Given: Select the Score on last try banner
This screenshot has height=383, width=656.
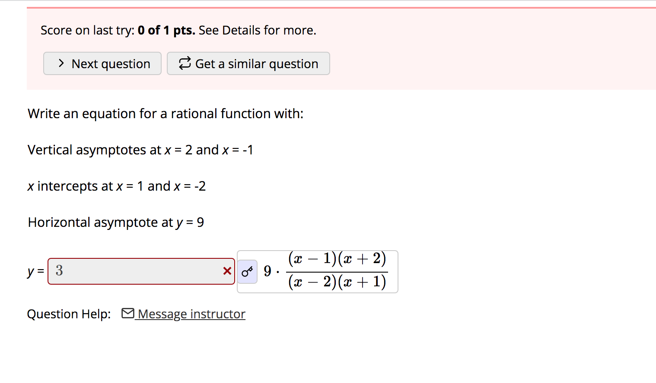Looking at the screenshot, I should (178, 30).
